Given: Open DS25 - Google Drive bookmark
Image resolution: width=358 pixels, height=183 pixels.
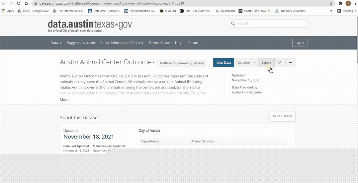Looking at the screenshot, I should 33,11.
